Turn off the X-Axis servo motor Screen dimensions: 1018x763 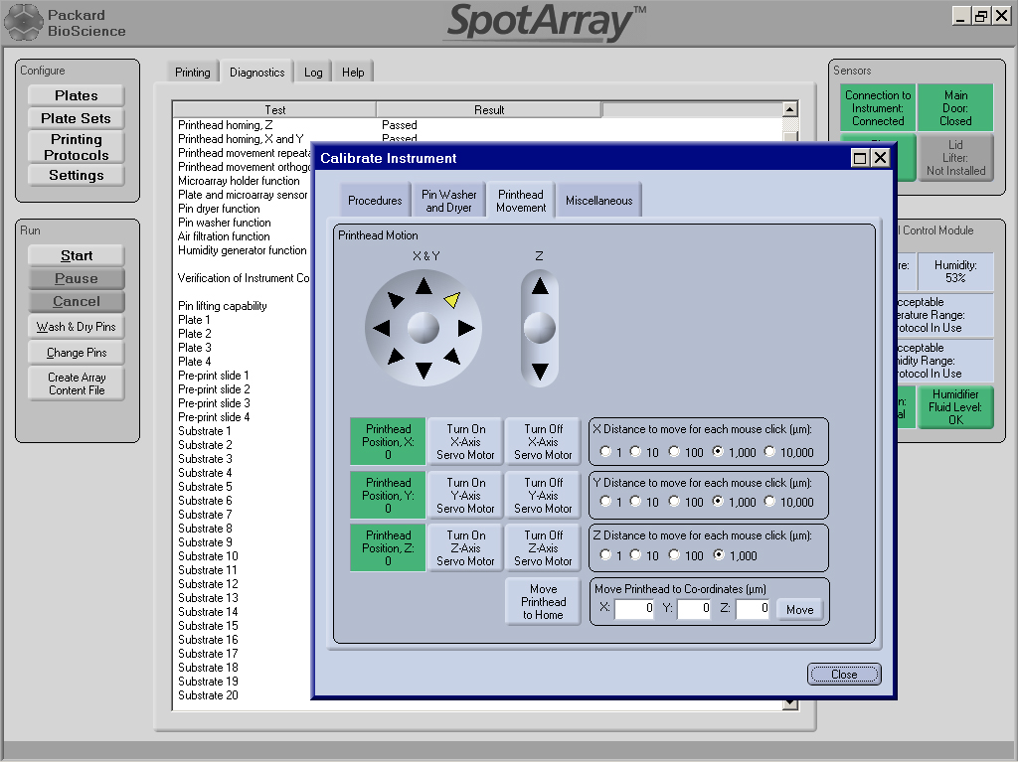point(544,442)
